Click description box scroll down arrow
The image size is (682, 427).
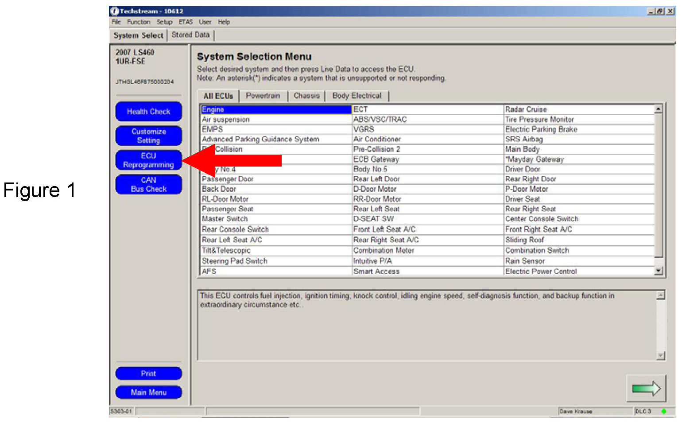660,355
